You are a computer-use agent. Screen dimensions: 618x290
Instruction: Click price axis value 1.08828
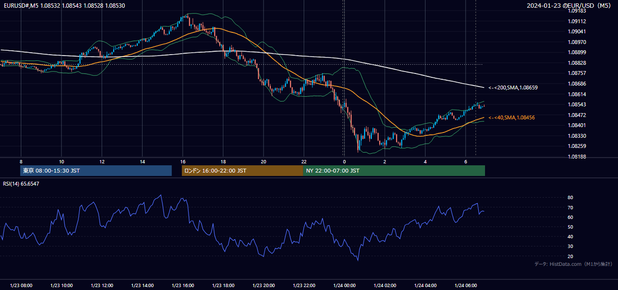[577, 63]
